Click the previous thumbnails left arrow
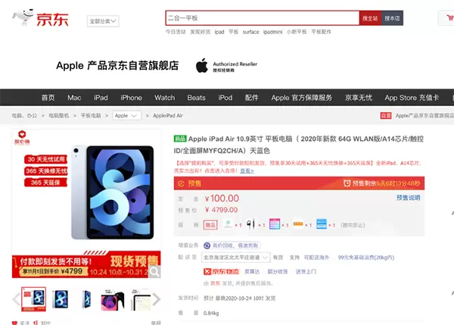 click(17, 299)
